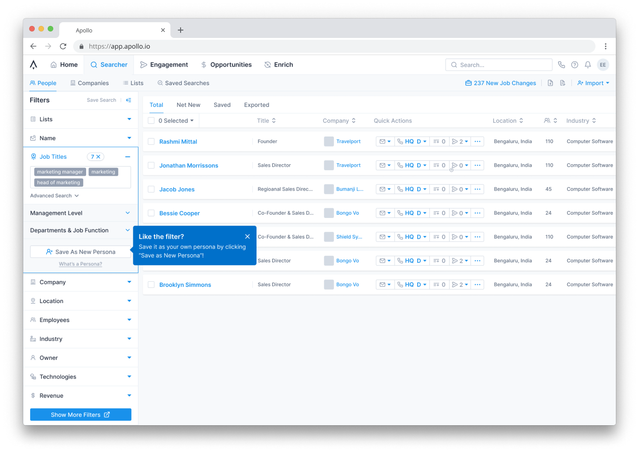Open the notifications bell icon
This screenshot has width=639, height=453.
click(x=588, y=65)
